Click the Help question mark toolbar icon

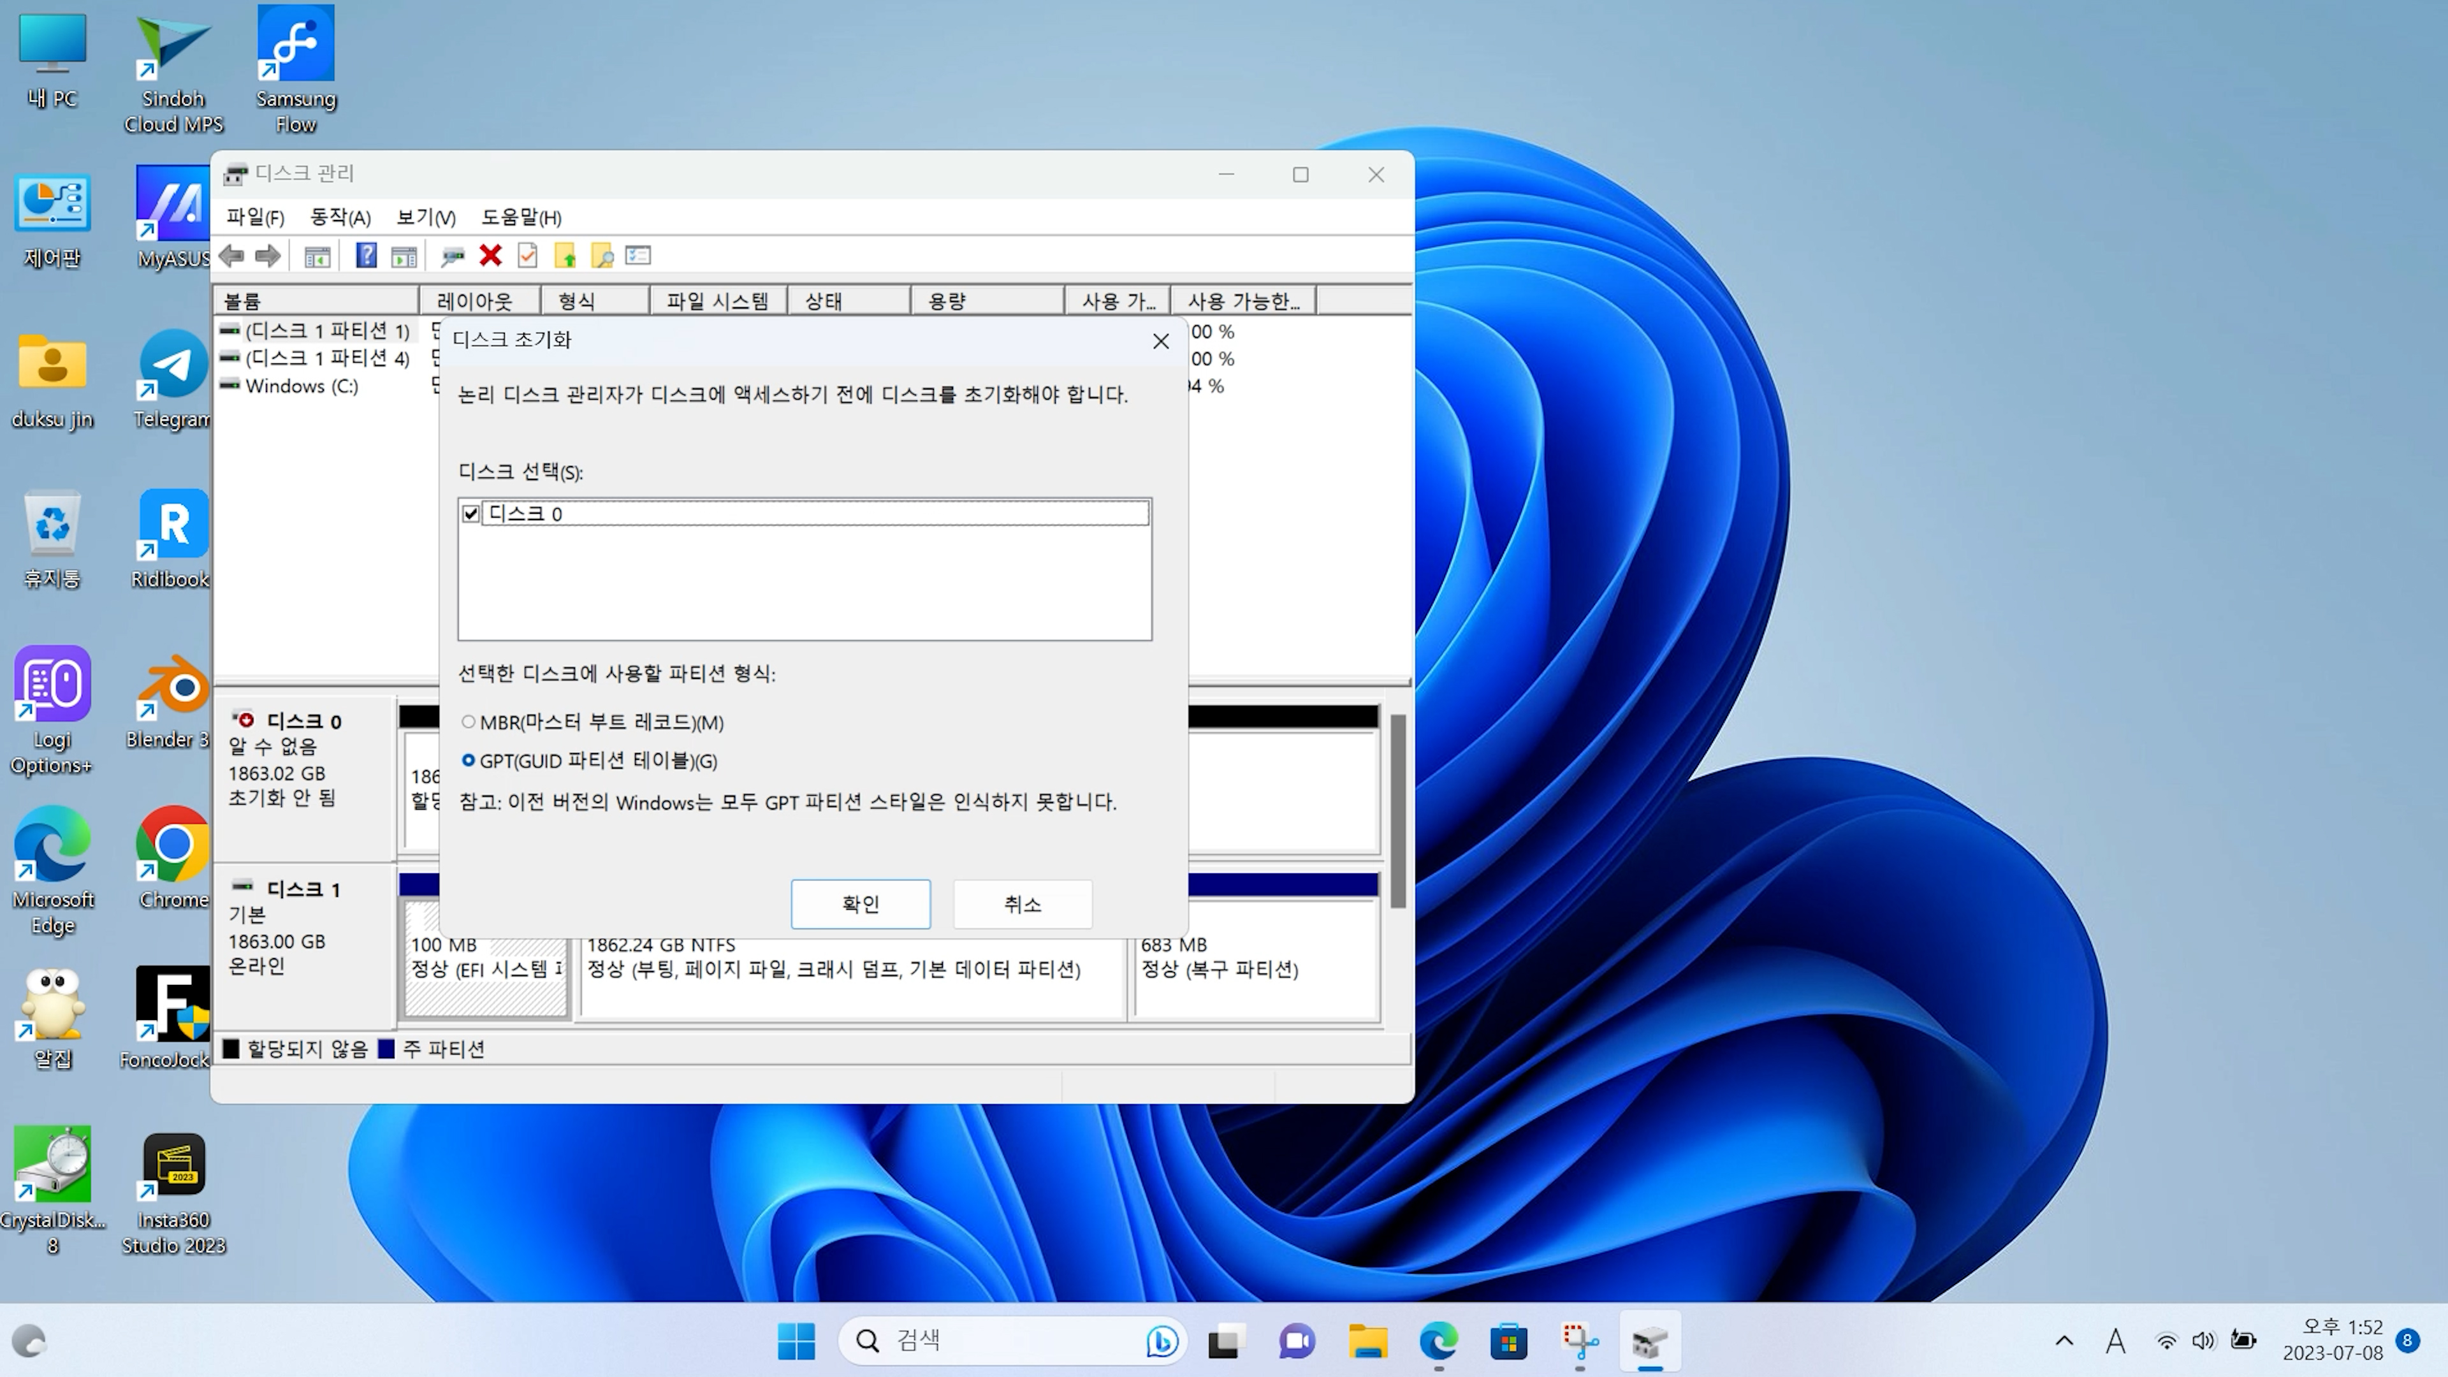[366, 256]
